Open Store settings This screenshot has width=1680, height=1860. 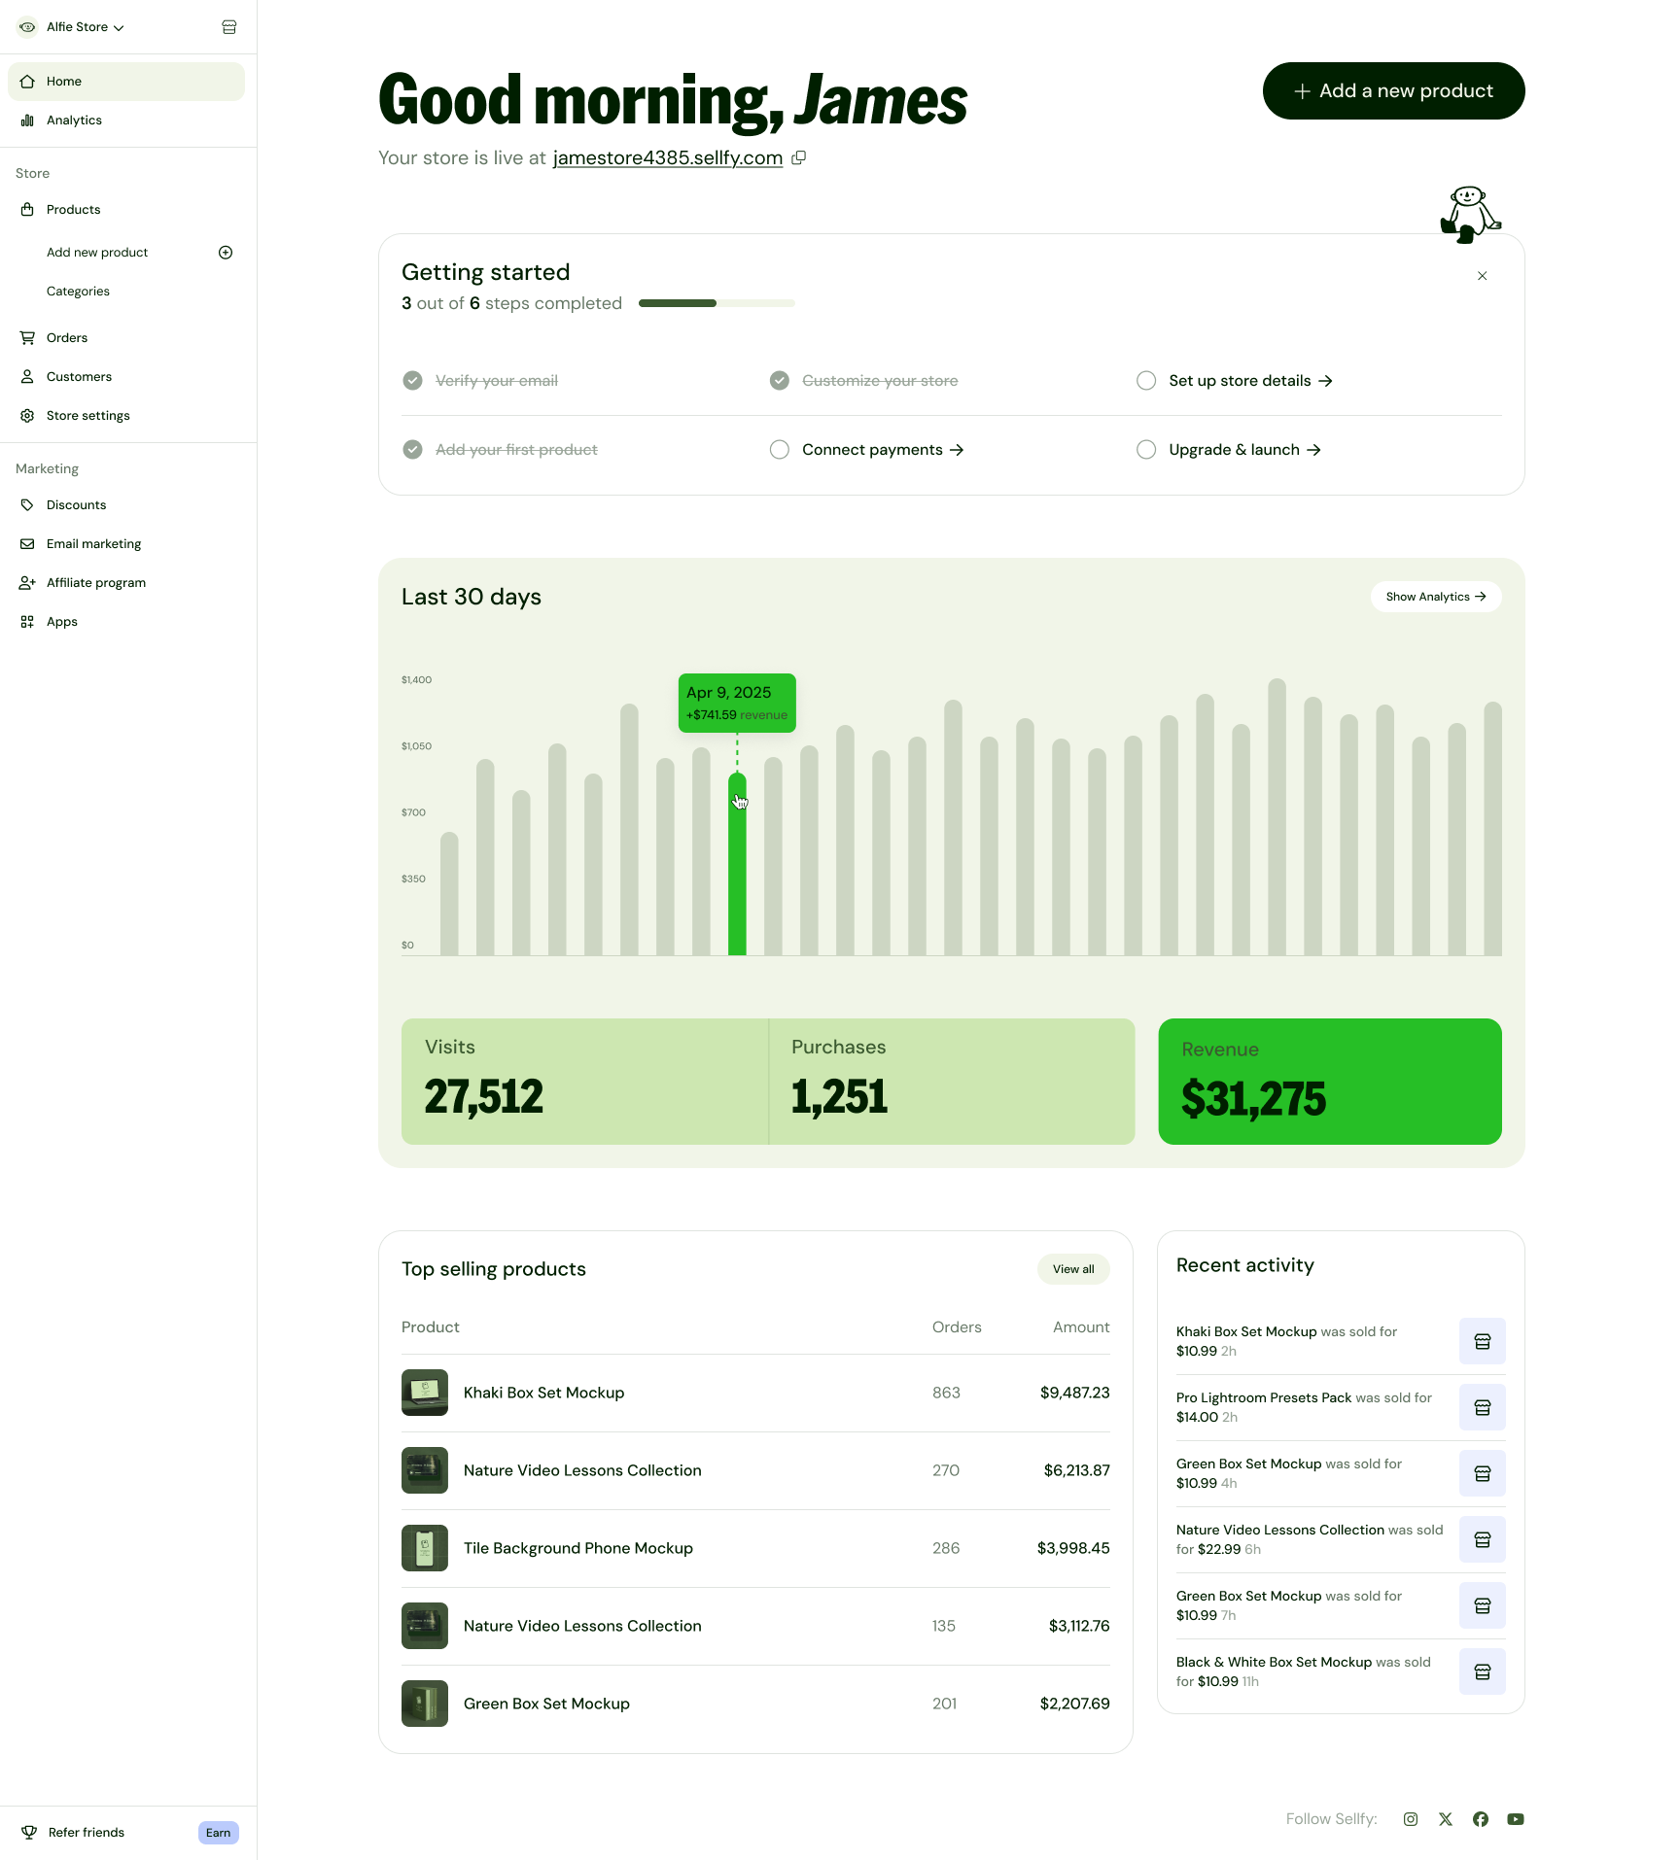tap(88, 415)
